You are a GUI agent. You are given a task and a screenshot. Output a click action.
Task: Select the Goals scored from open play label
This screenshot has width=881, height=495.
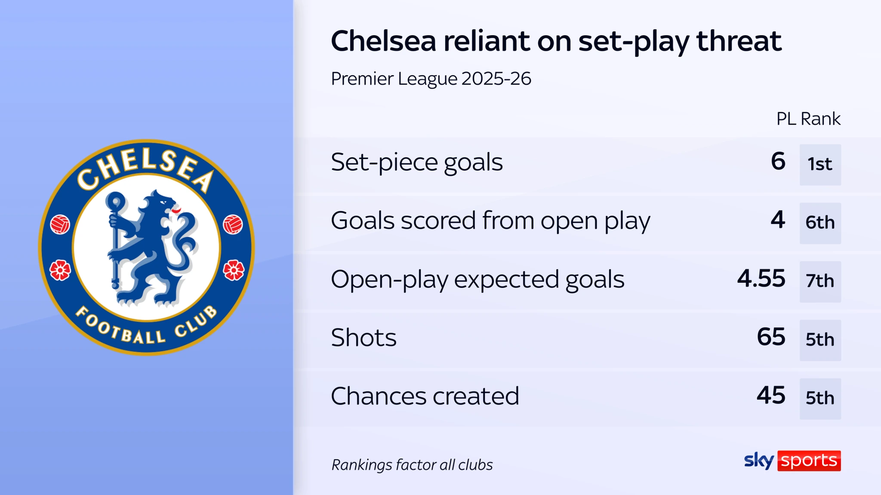[490, 221]
